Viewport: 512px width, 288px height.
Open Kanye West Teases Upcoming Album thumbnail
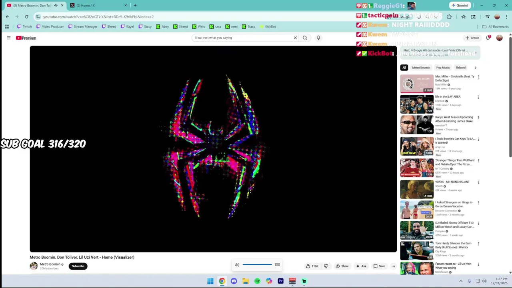point(417,125)
